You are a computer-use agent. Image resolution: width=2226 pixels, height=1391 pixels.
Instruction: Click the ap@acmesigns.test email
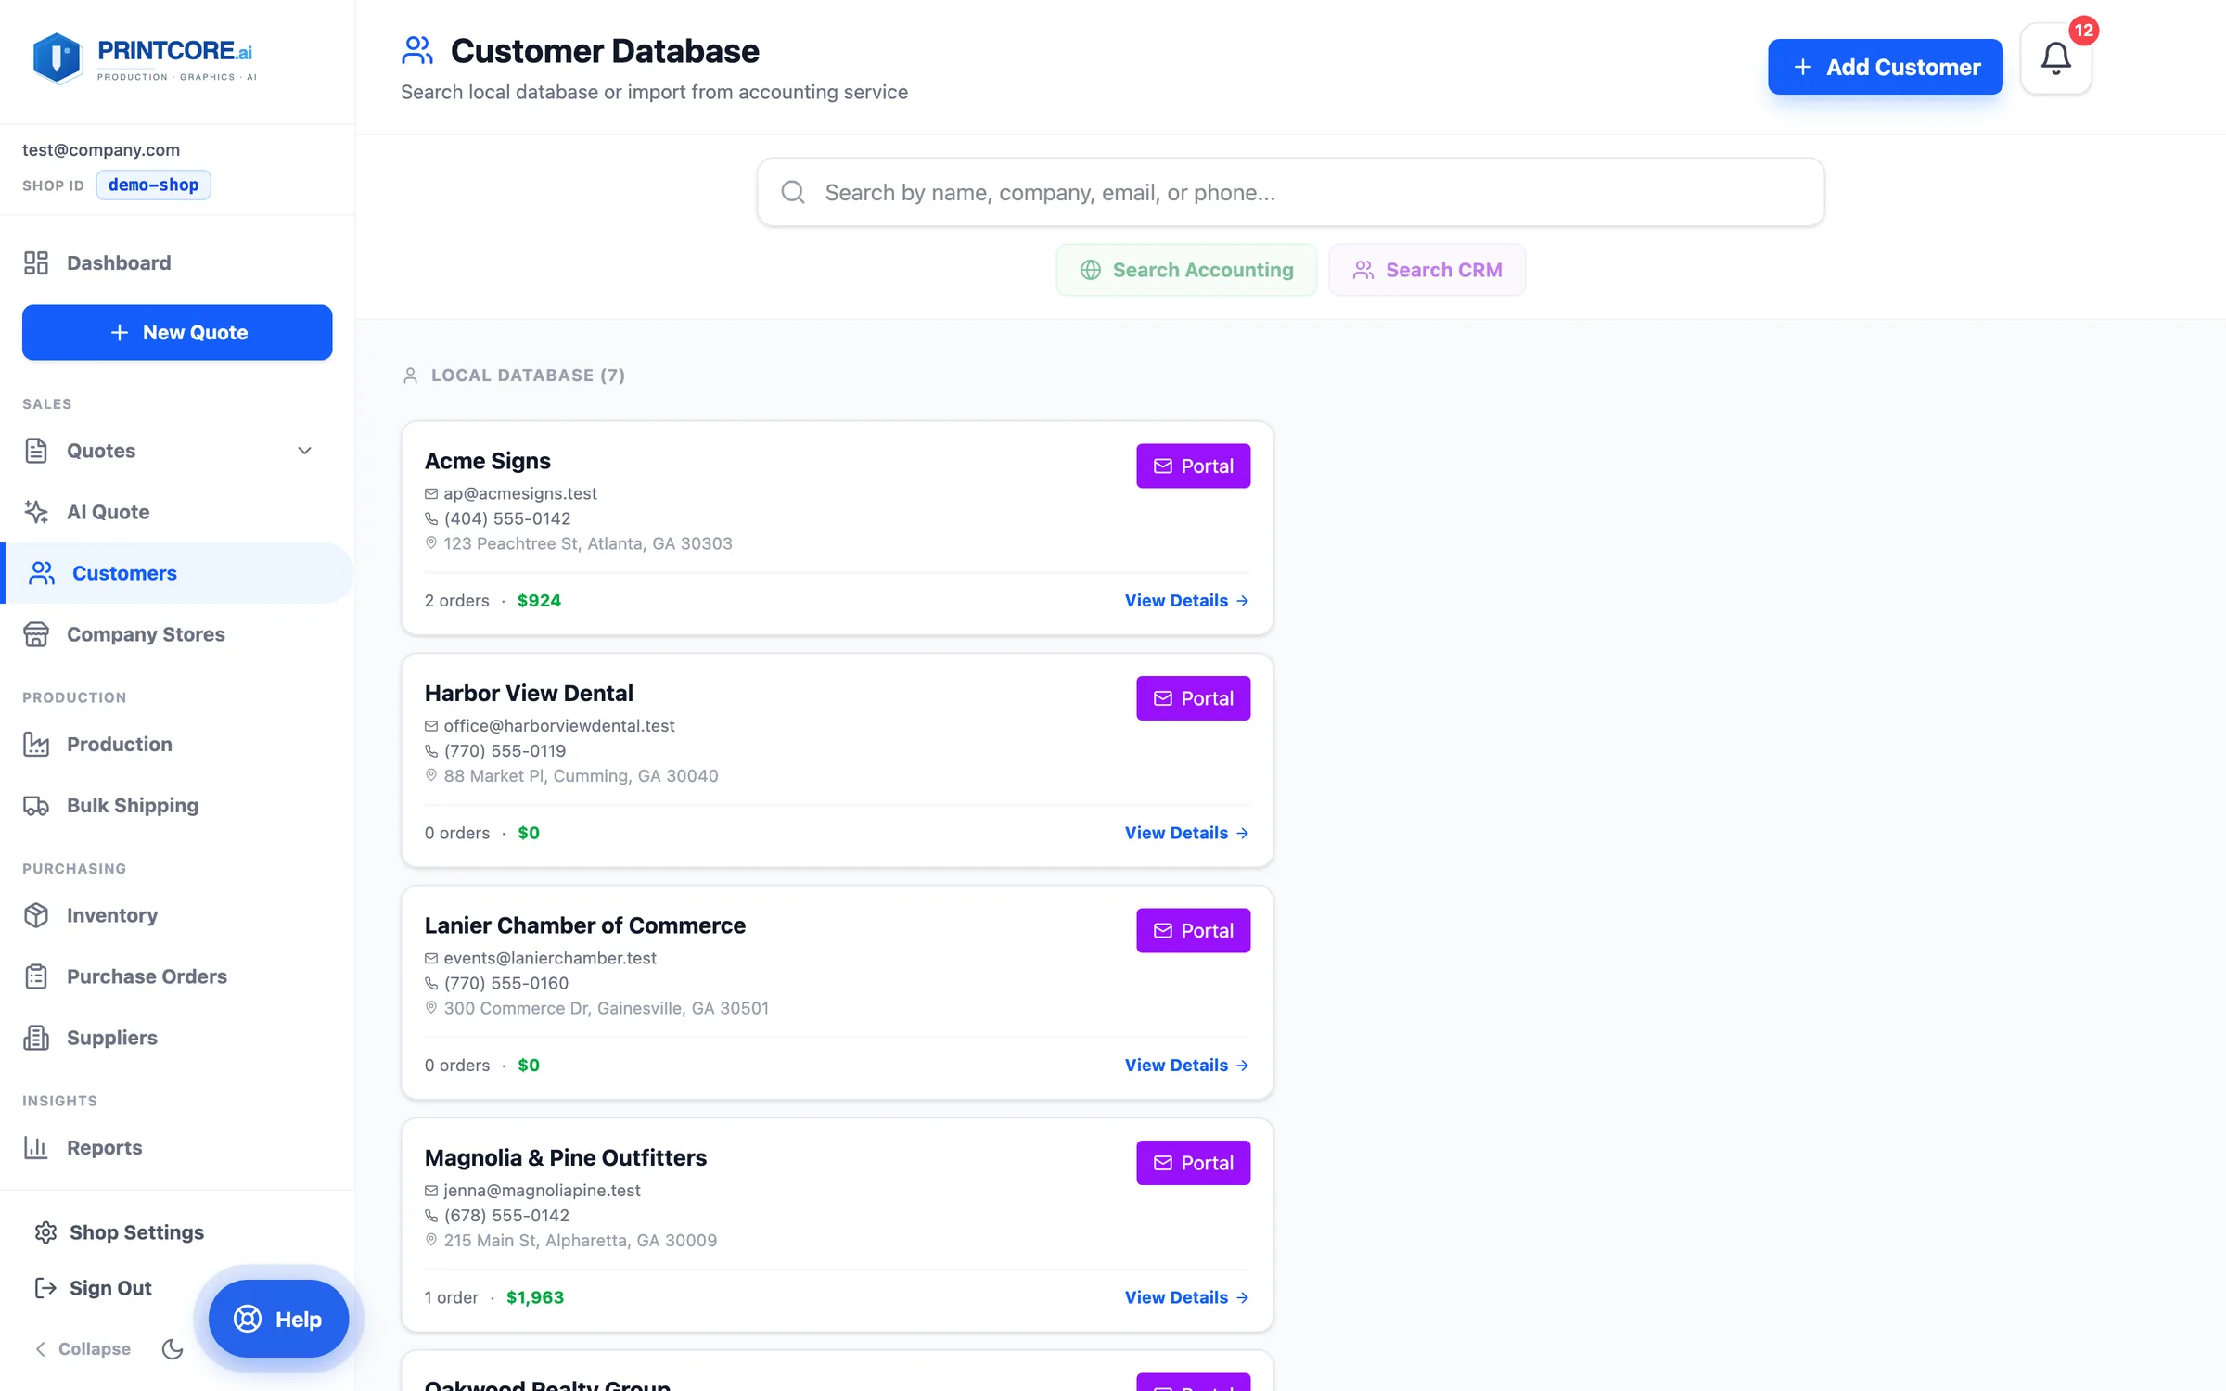tap(519, 493)
